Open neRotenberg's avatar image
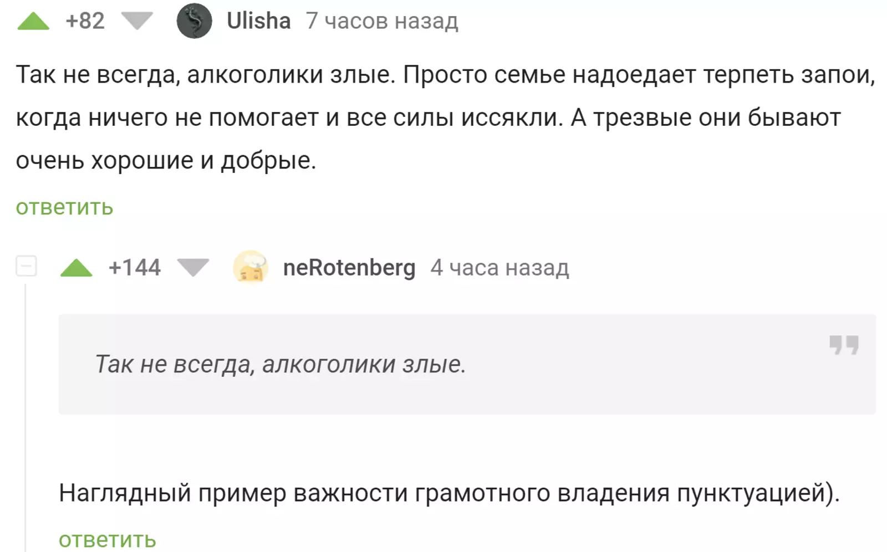Image resolution: width=887 pixels, height=552 pixels. [251, 267]
